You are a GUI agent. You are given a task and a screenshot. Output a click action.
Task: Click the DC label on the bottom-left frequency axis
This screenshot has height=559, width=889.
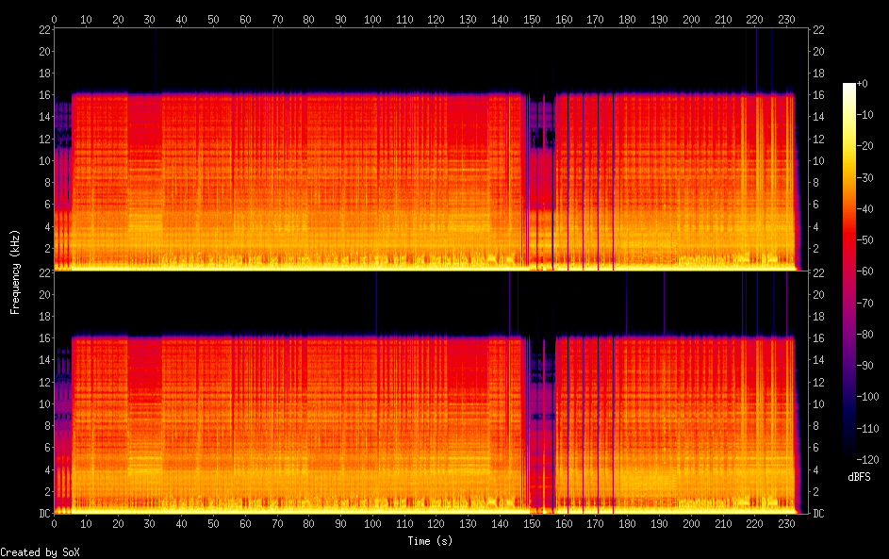click(43, 514)
